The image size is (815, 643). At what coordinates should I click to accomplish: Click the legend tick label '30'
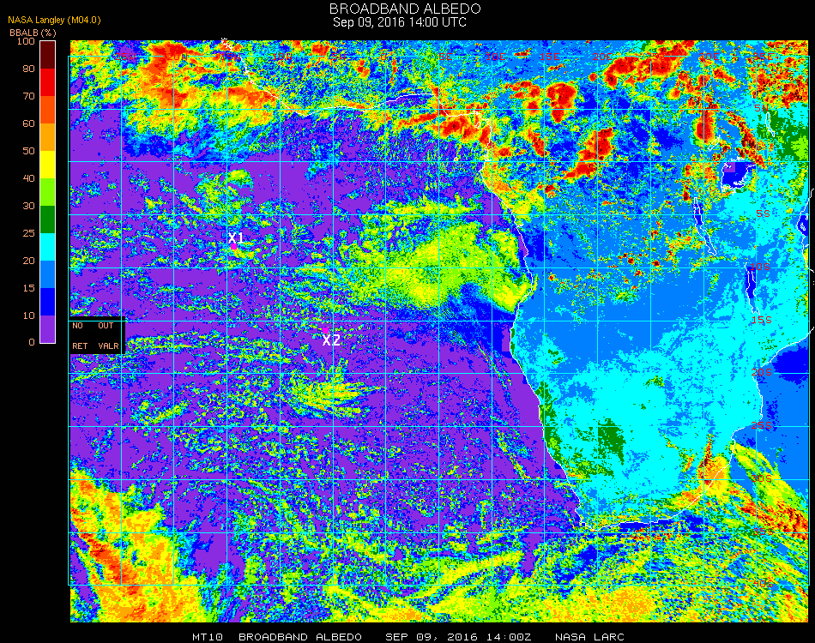coord(28,207)
